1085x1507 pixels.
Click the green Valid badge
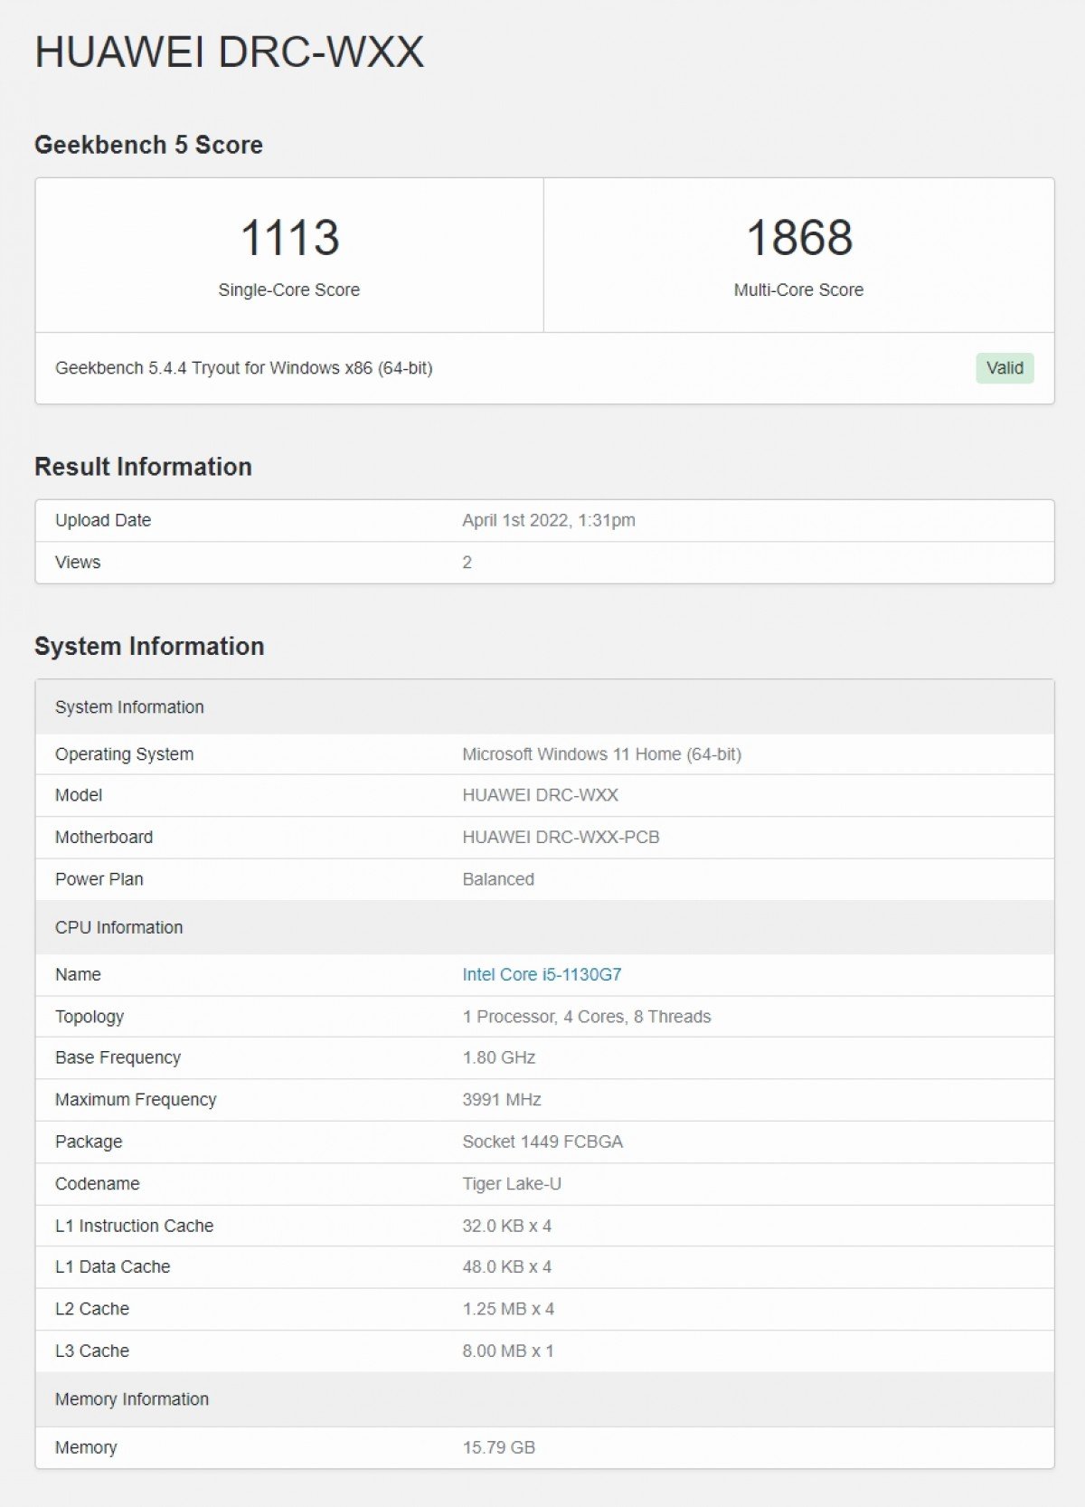[x=1005, y=368]
